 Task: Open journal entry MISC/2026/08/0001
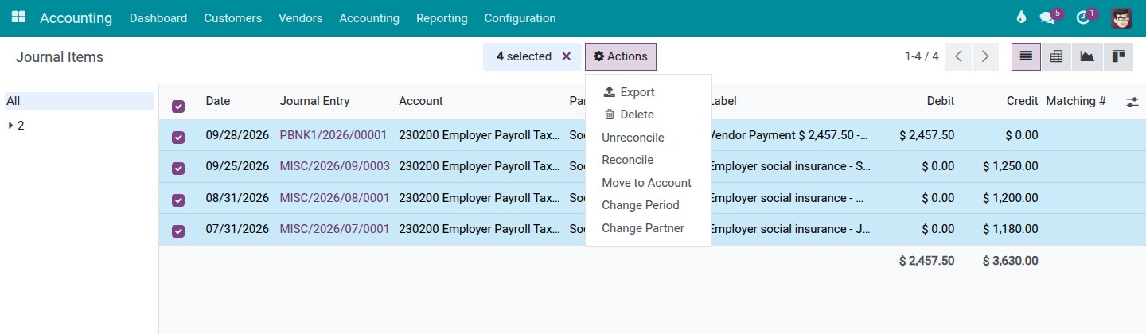[335, 198]
